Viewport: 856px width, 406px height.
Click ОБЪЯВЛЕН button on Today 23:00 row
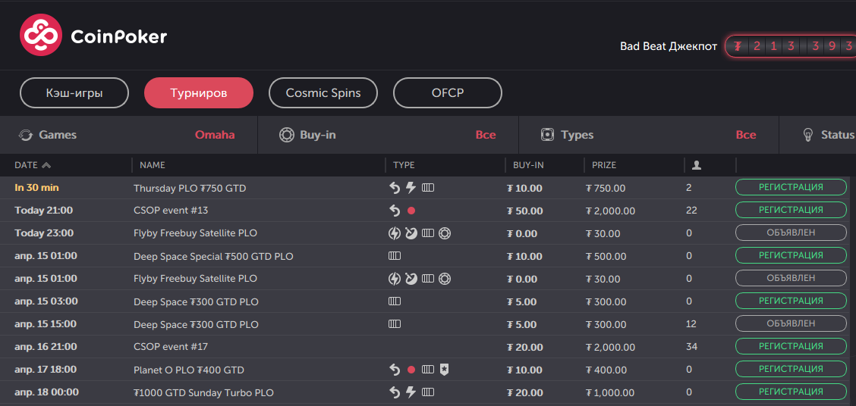tap(791, 233)
